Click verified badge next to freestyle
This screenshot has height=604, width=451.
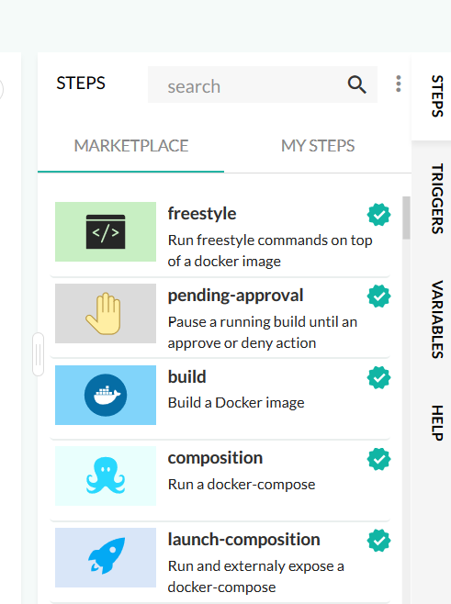tap(379, 215)
